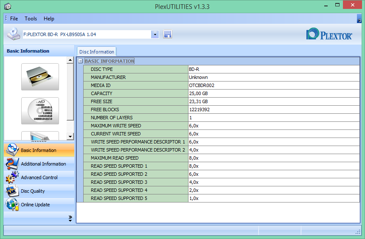Open the drive selection dropdown arrow
The width and height of the screenshot is (365, 239).
[x=155, y=34]
